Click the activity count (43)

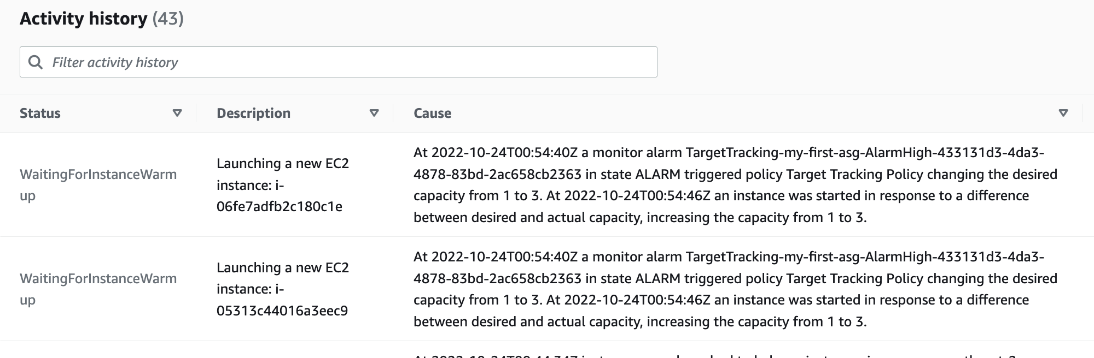point(168,19)
